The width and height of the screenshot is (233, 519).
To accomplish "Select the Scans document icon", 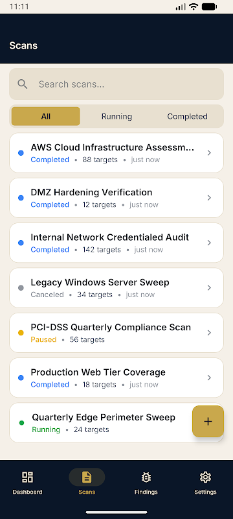I will pyautogui.click(x=87, y=477).
